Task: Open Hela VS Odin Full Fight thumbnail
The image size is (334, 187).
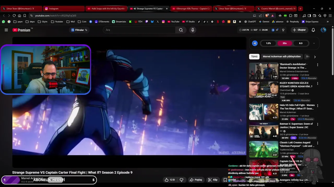Action: click(264, 112)
